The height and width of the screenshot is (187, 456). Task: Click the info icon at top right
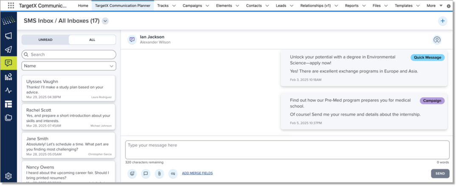click(449, 6)
